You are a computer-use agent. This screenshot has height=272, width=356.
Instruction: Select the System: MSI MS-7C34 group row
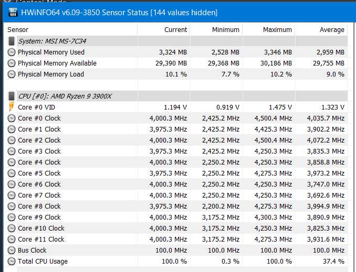tap(176, 41)
